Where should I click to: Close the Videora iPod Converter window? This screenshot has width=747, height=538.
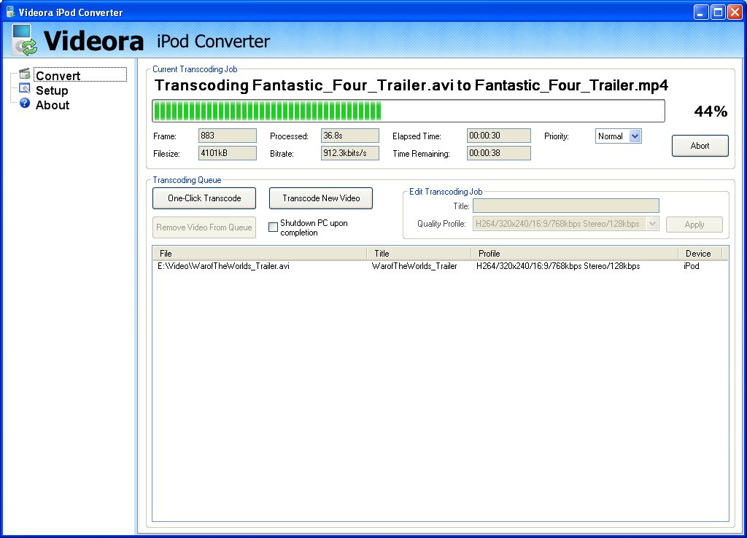point(735,12)
